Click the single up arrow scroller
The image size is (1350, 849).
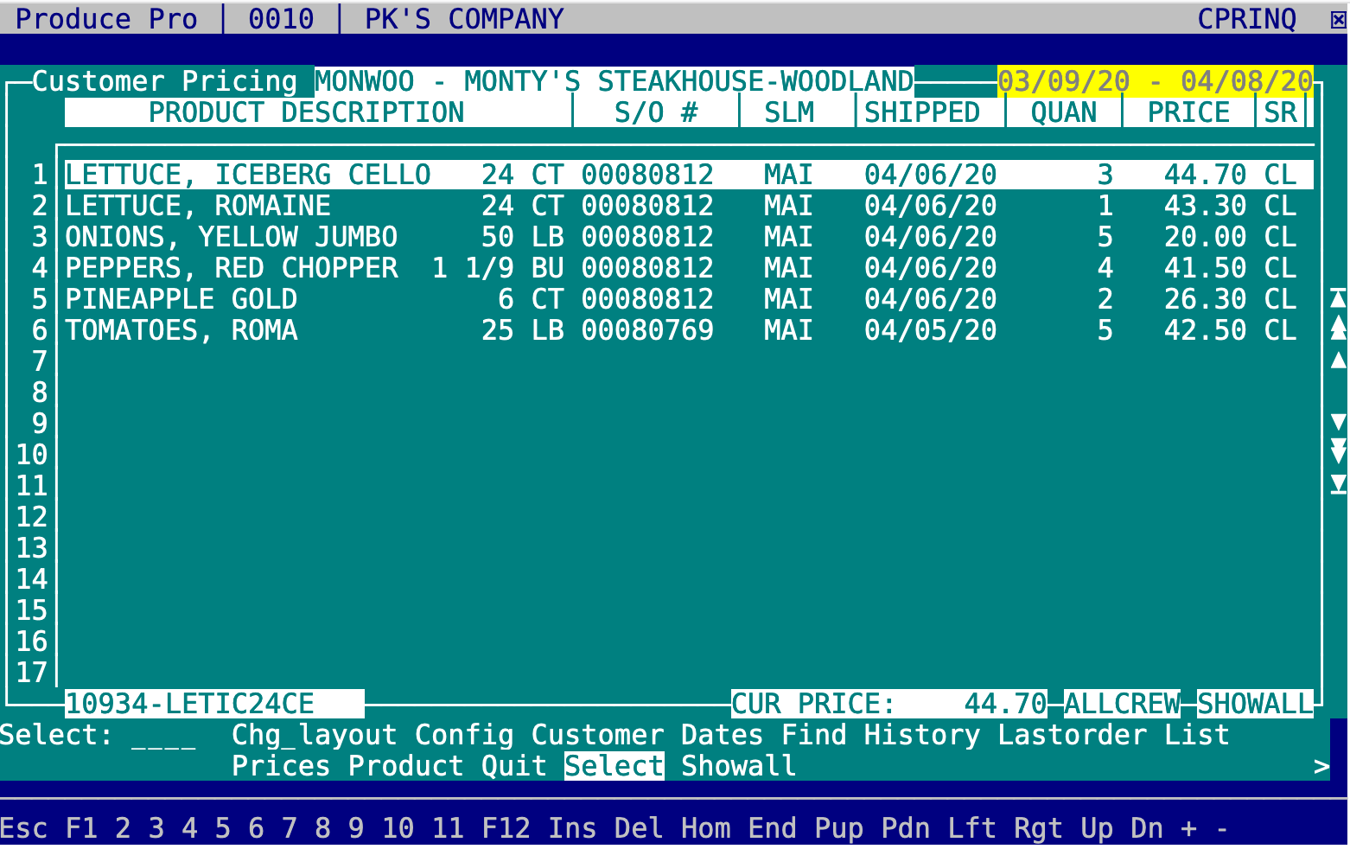pos(1338,361)
